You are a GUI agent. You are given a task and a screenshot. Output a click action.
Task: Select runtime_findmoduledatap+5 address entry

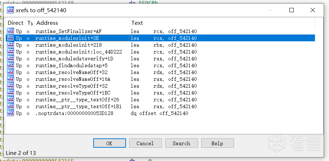pyautogui.click(x=71, y=65)
